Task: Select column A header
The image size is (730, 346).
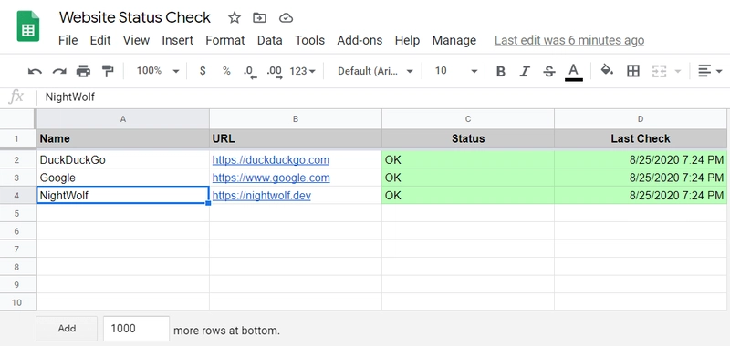Action: click(123, 119)
